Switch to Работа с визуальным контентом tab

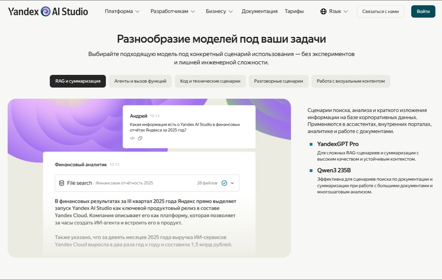click(x=351, y=81)
